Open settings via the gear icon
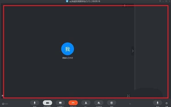Screen dimensions: 171x107 click(x=166, y=103)
